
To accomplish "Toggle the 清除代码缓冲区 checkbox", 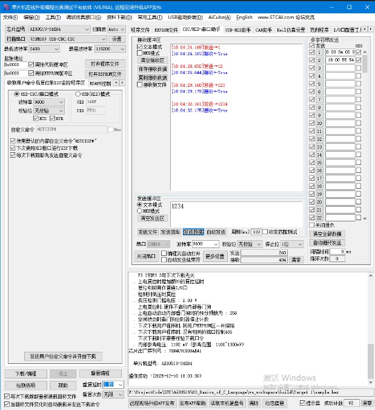I will 31,64.
